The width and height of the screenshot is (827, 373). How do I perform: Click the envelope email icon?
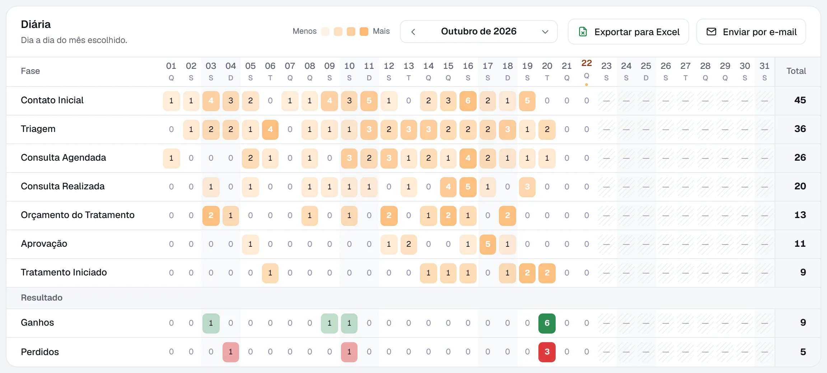pos(711,32)
